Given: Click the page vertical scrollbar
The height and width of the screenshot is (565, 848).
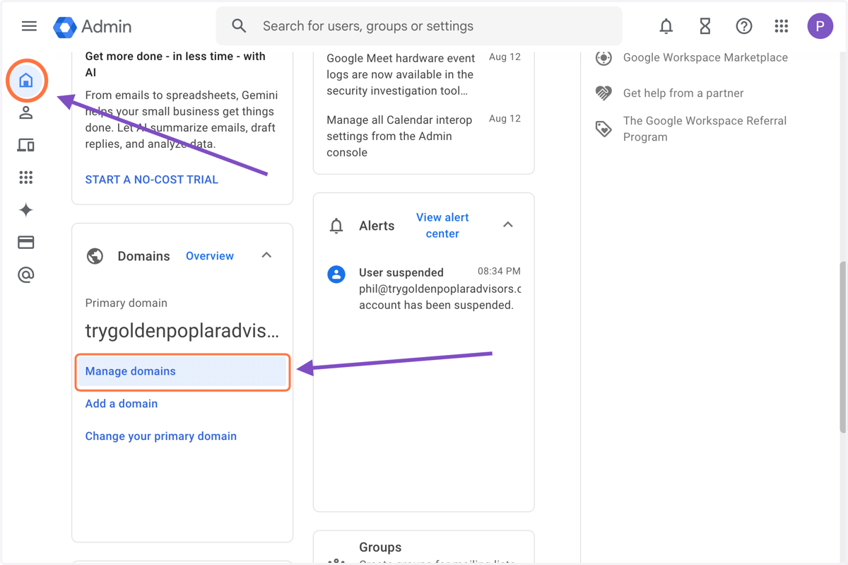Looking at the screenshot, I should 842,346.
